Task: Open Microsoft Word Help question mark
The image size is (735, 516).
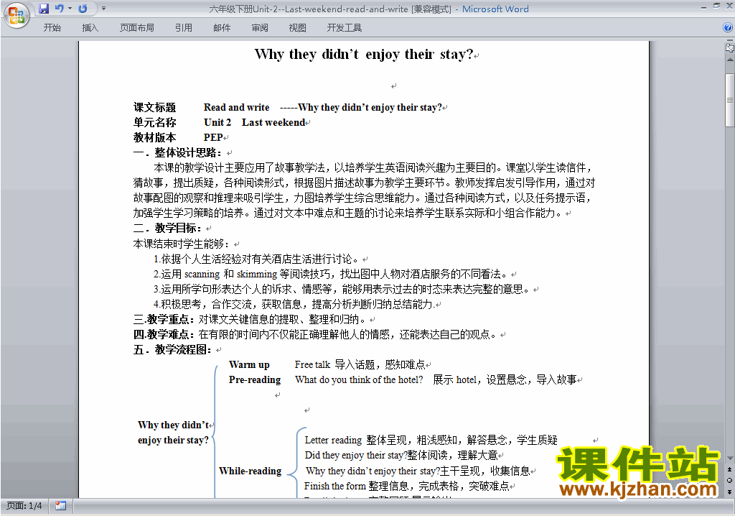Action: click(x=728, y=28)
